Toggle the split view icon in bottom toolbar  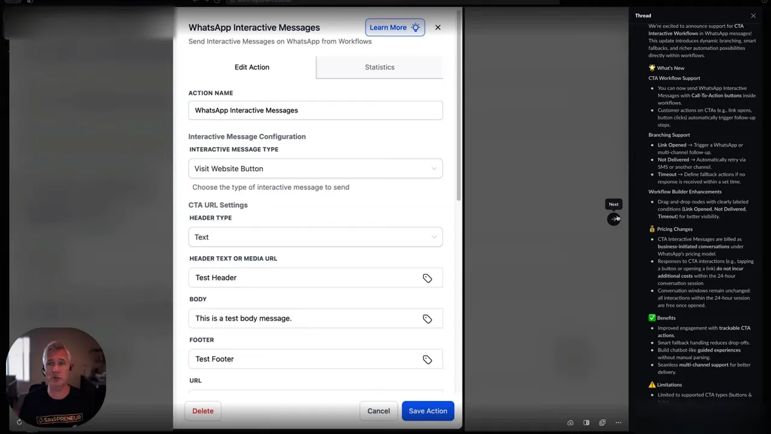585,423
